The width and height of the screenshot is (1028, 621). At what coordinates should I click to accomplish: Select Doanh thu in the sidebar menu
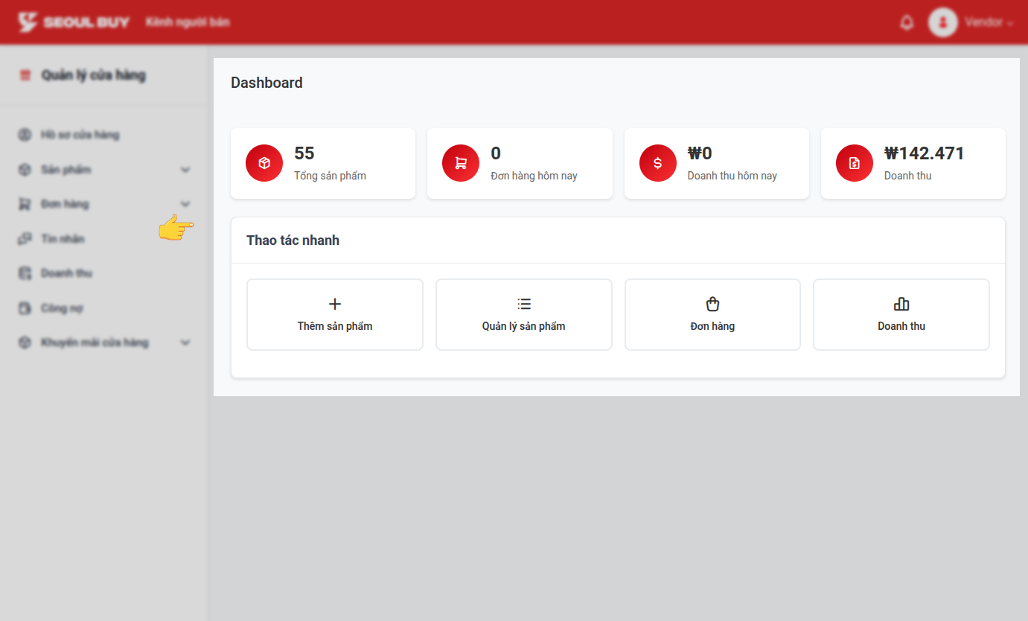tap(66, 273)
